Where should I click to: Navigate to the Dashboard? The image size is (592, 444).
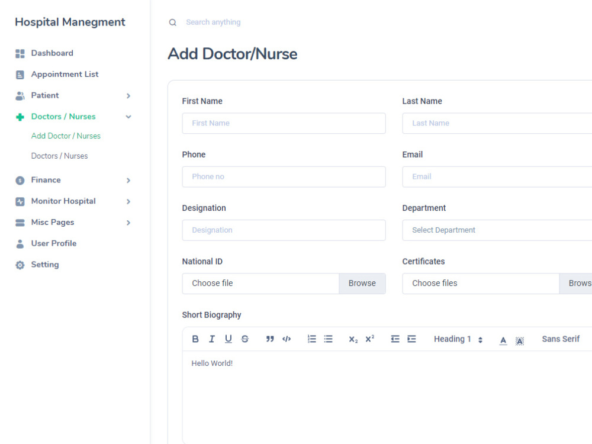[52, 53]
